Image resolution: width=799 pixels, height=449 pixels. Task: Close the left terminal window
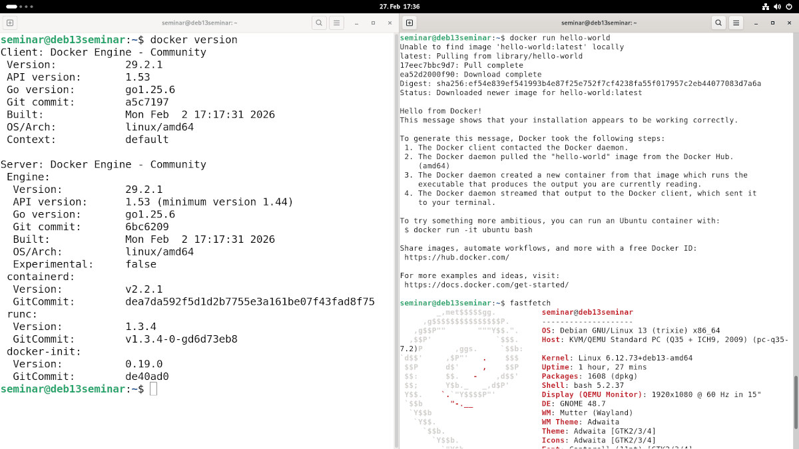pyautogui.click(x=389, y=23)
